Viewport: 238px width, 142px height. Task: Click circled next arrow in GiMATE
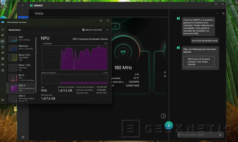[163, 116]
